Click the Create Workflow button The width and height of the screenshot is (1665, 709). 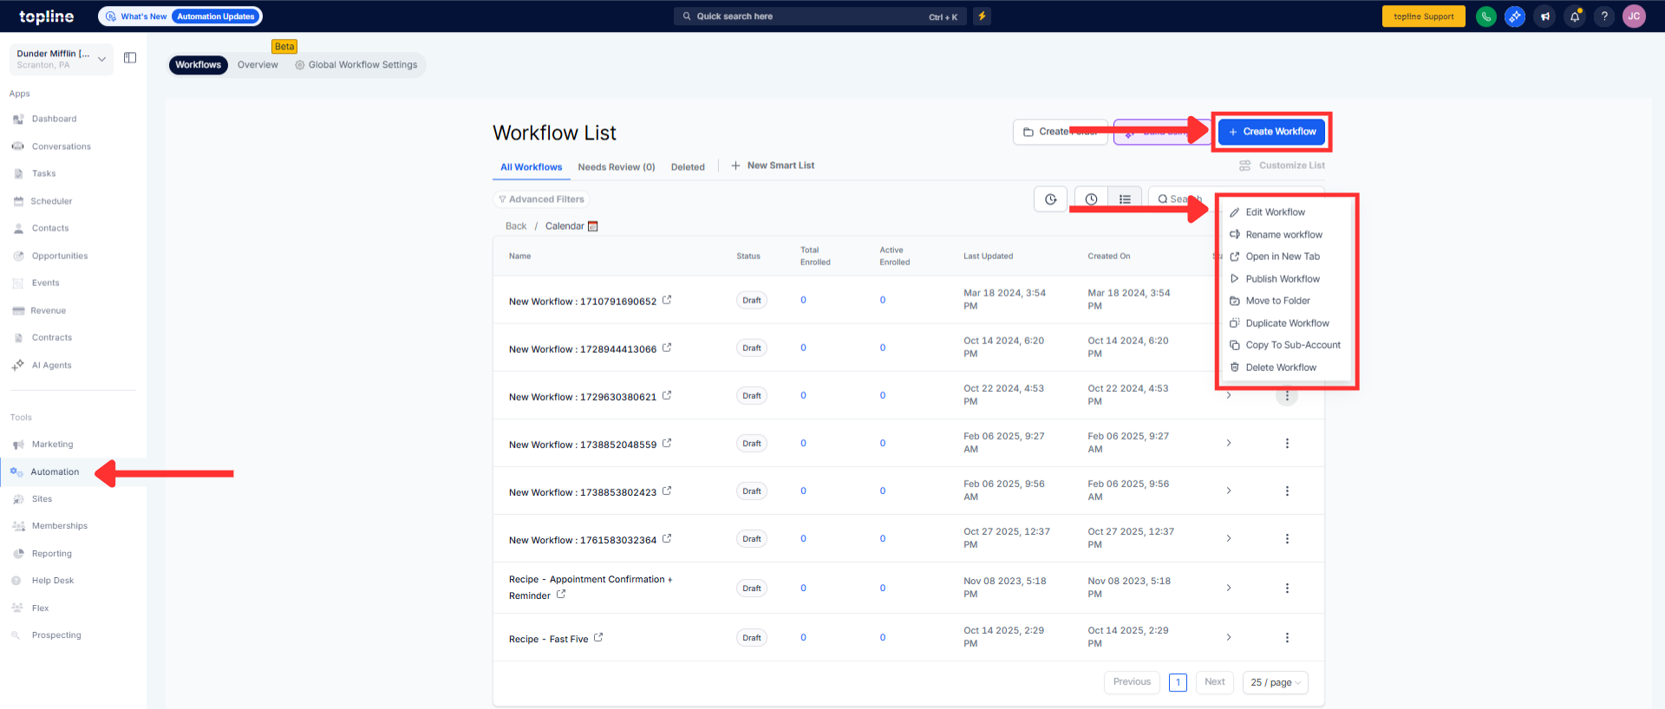[x=1271, y=132]
